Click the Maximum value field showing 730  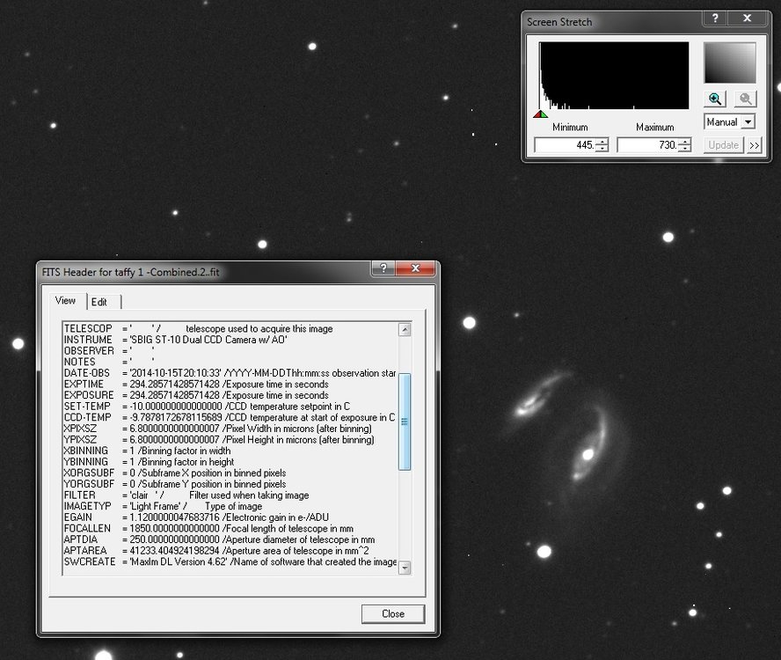[x=647, y=145]
